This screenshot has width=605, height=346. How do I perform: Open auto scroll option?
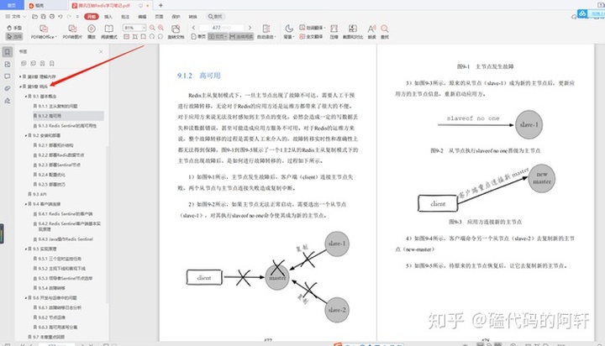(x=266, y=32)
